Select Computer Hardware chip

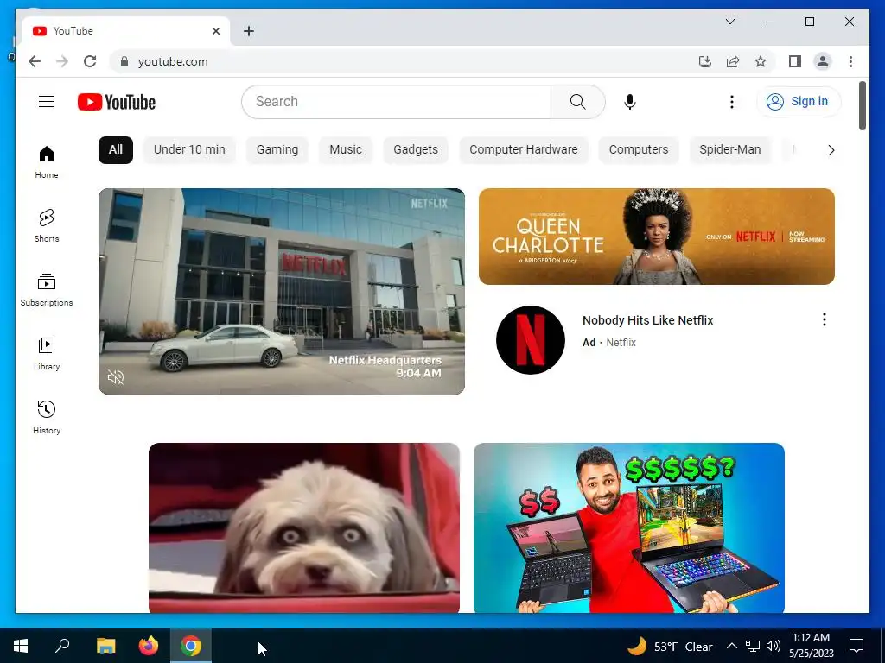pyautogui.click(x=524, y=150)
